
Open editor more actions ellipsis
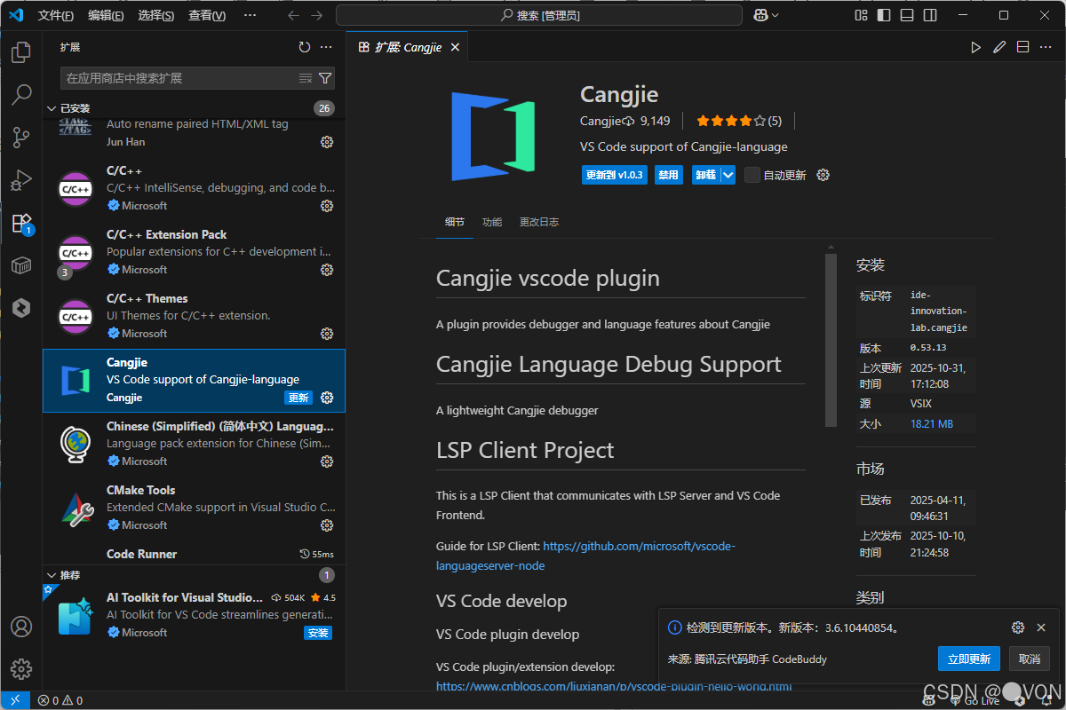[1046, 47]
